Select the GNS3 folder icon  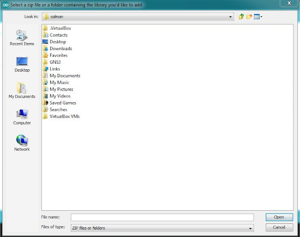tap(45, 62)
